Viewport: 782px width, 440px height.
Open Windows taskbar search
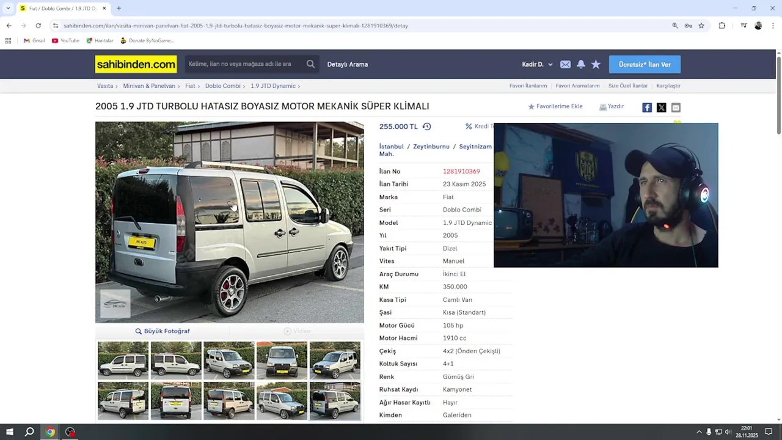pyautogui.click(x=29, y=432)
